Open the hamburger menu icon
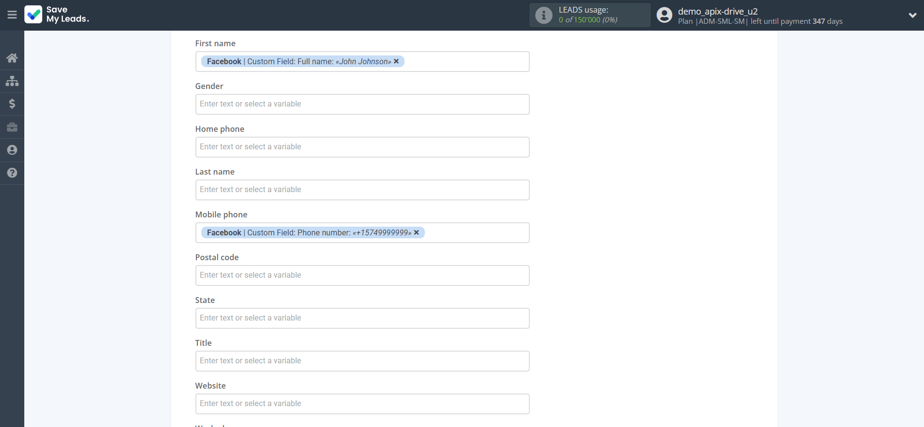The width and height of the screenshot is (924, 427). click(x=12, y=15)
